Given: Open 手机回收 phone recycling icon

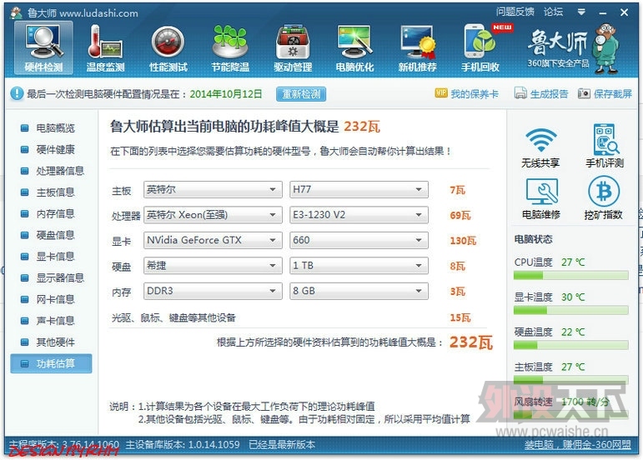Looking at the screenshot, I should tap(480, 48).
